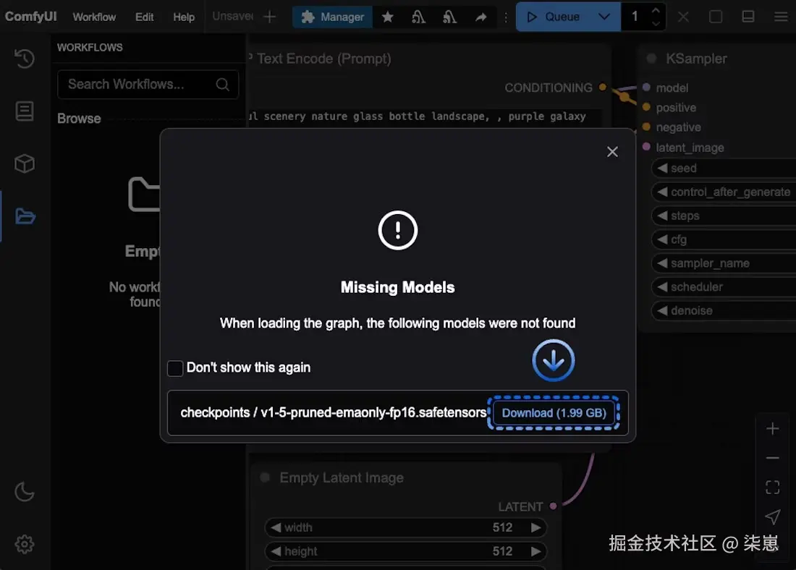
Task: Open the node library sidebar icon
Action: click(x=24, y=111)
